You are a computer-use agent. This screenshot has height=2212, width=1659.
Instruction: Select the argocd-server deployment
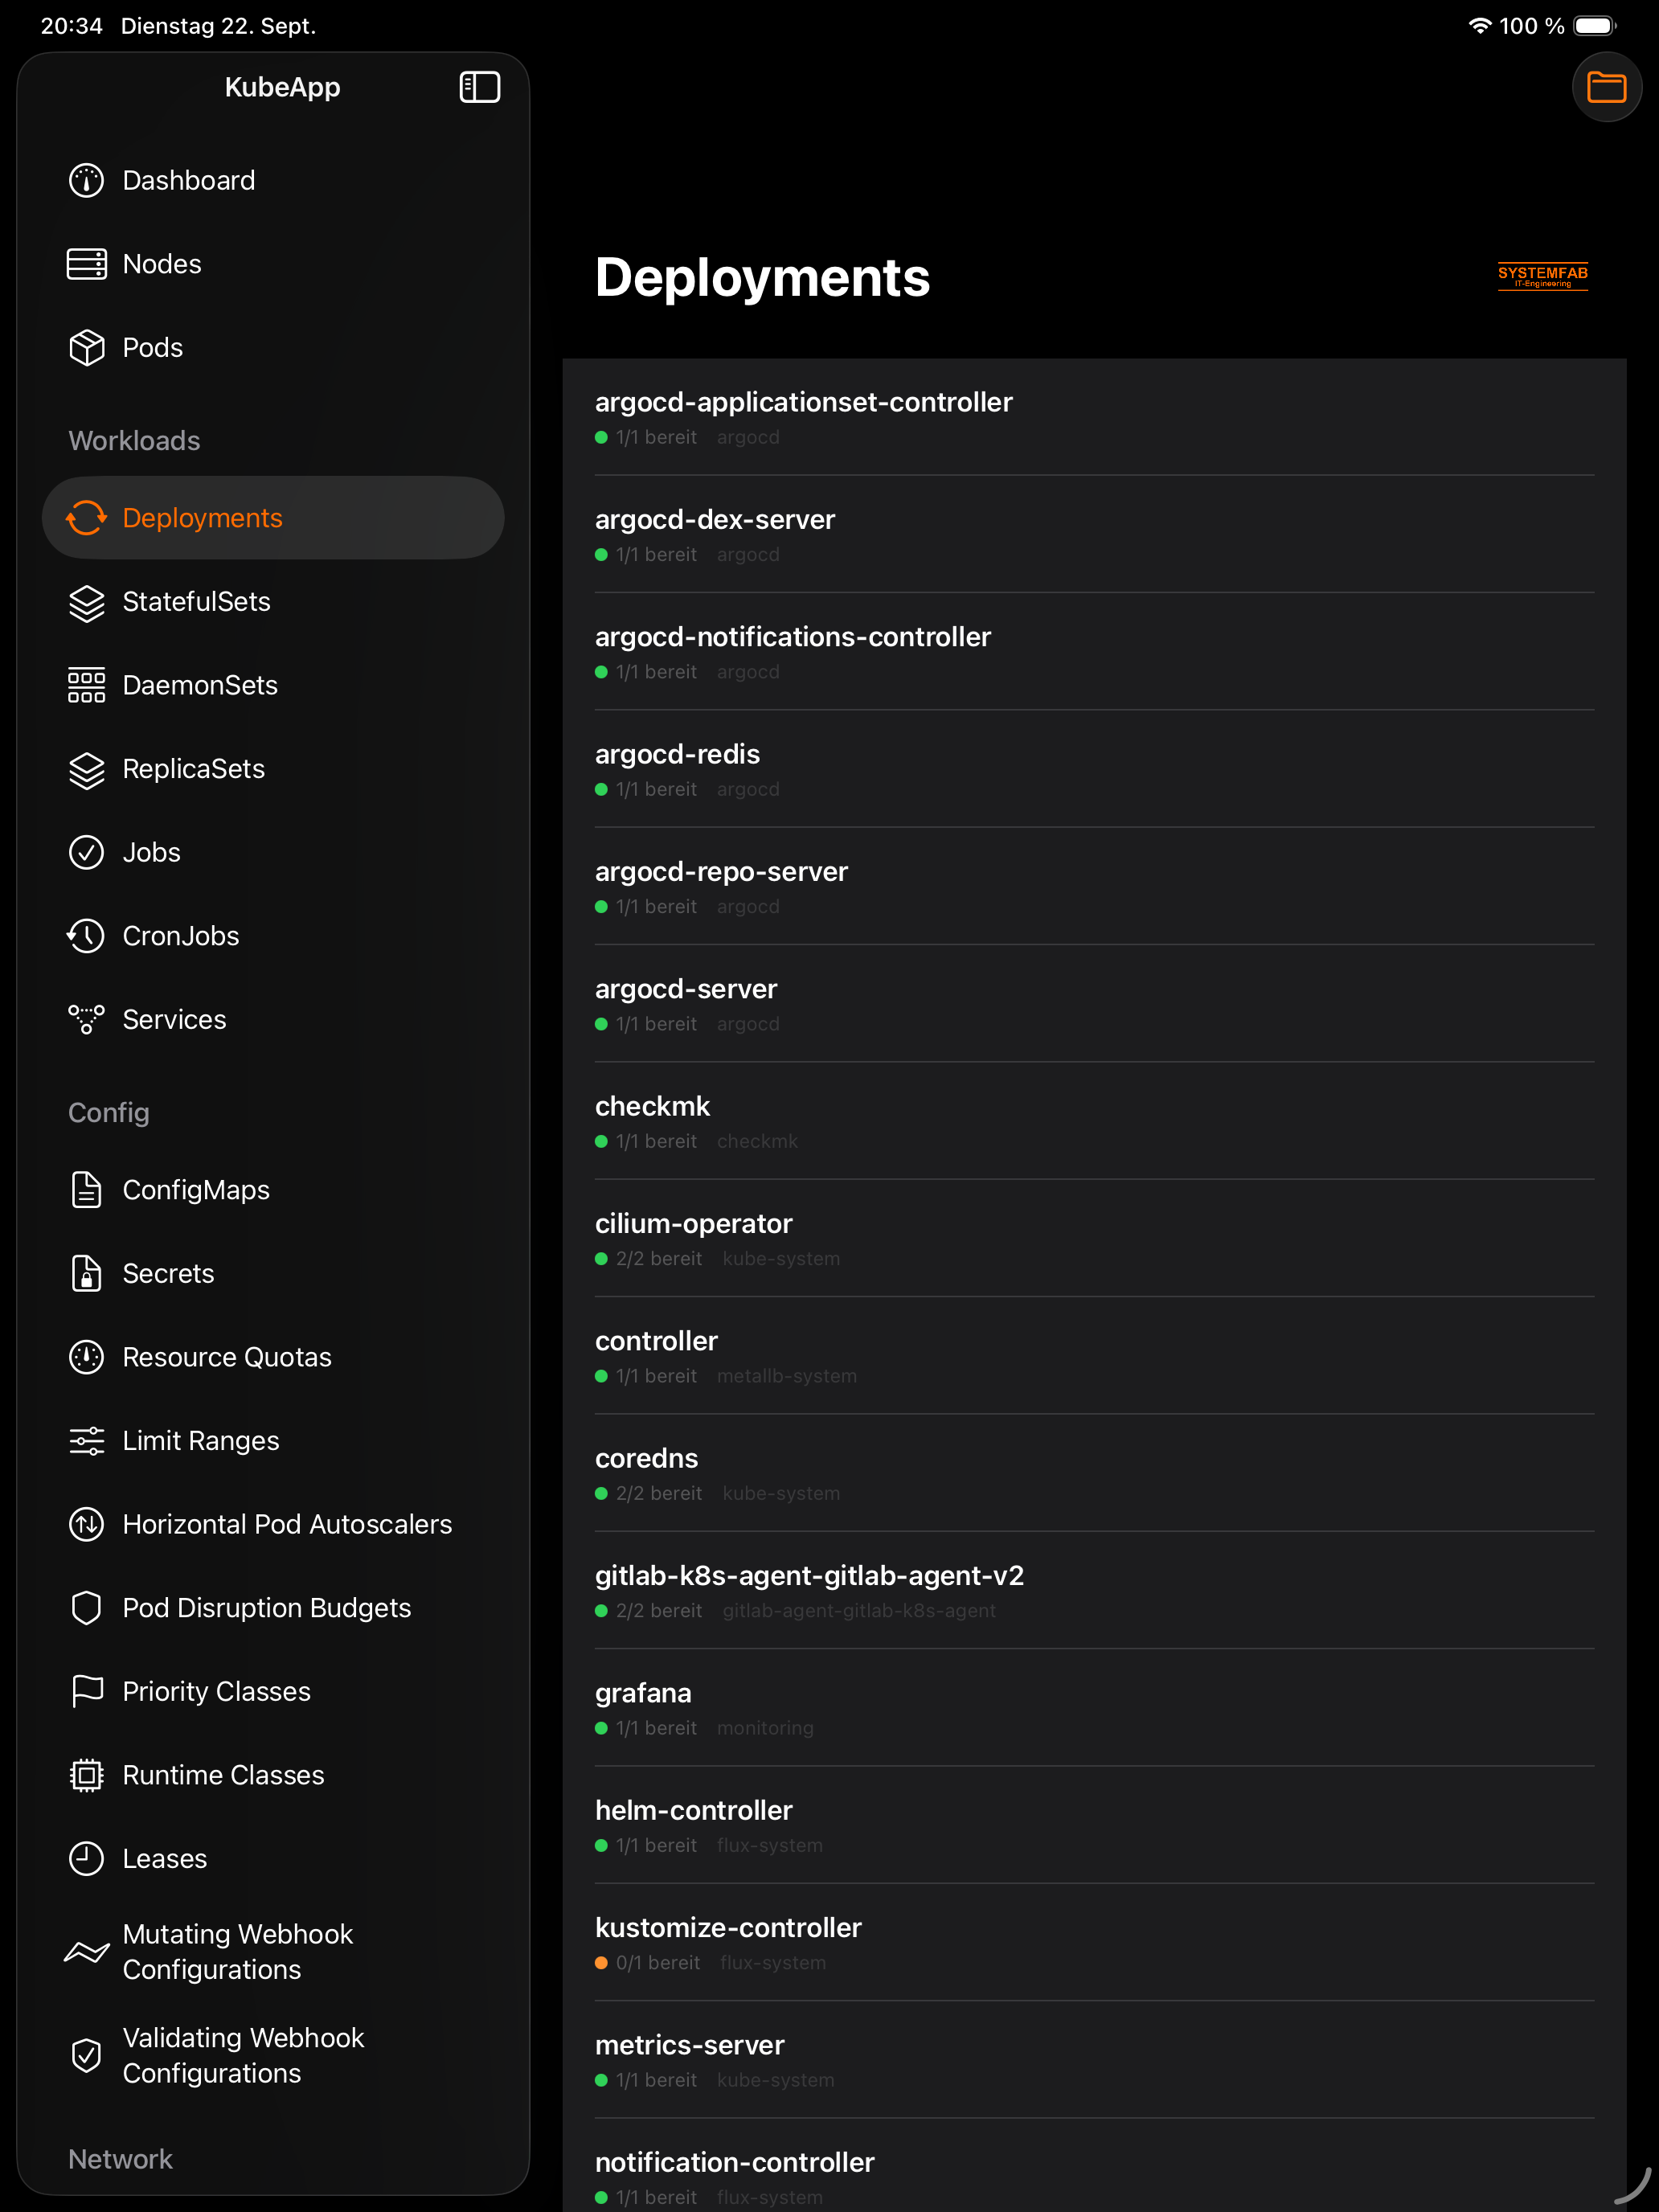pos(1094,1004)
